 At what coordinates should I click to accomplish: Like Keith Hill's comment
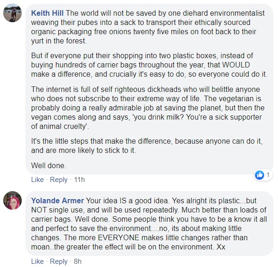[37, 180]
